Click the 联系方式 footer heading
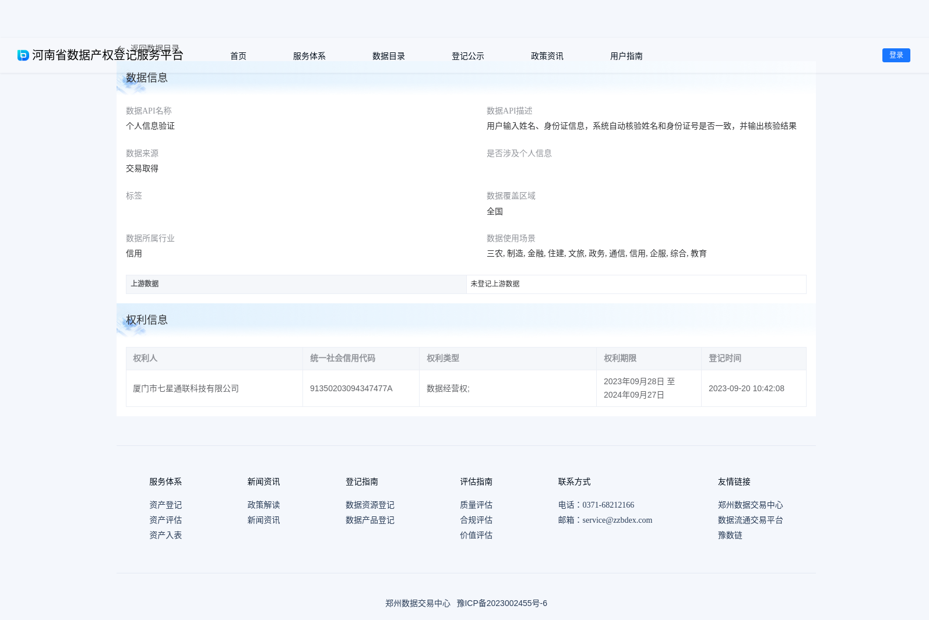 [574, 481]
